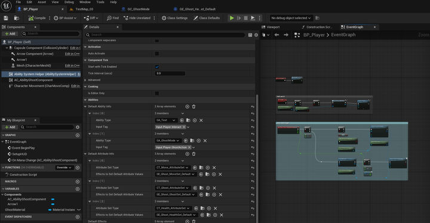Open the BP Assist dropdown menu
Screen dimensions: 430x223
65,18
